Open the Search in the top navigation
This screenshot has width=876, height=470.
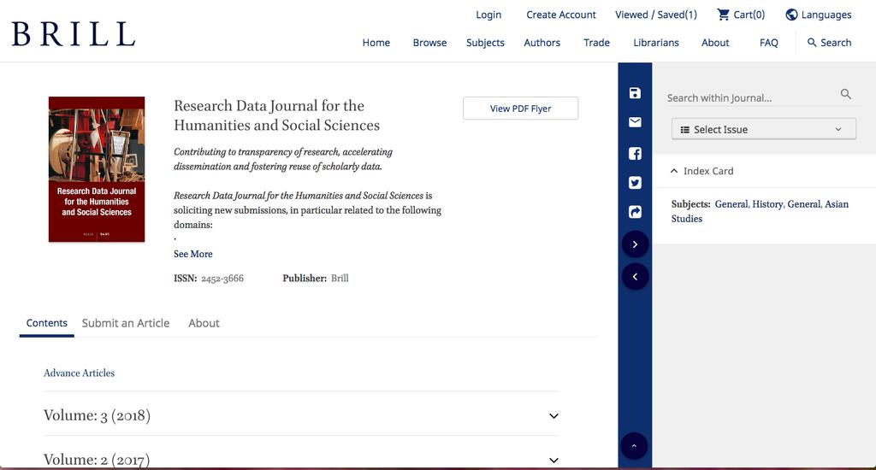(830, 43)
